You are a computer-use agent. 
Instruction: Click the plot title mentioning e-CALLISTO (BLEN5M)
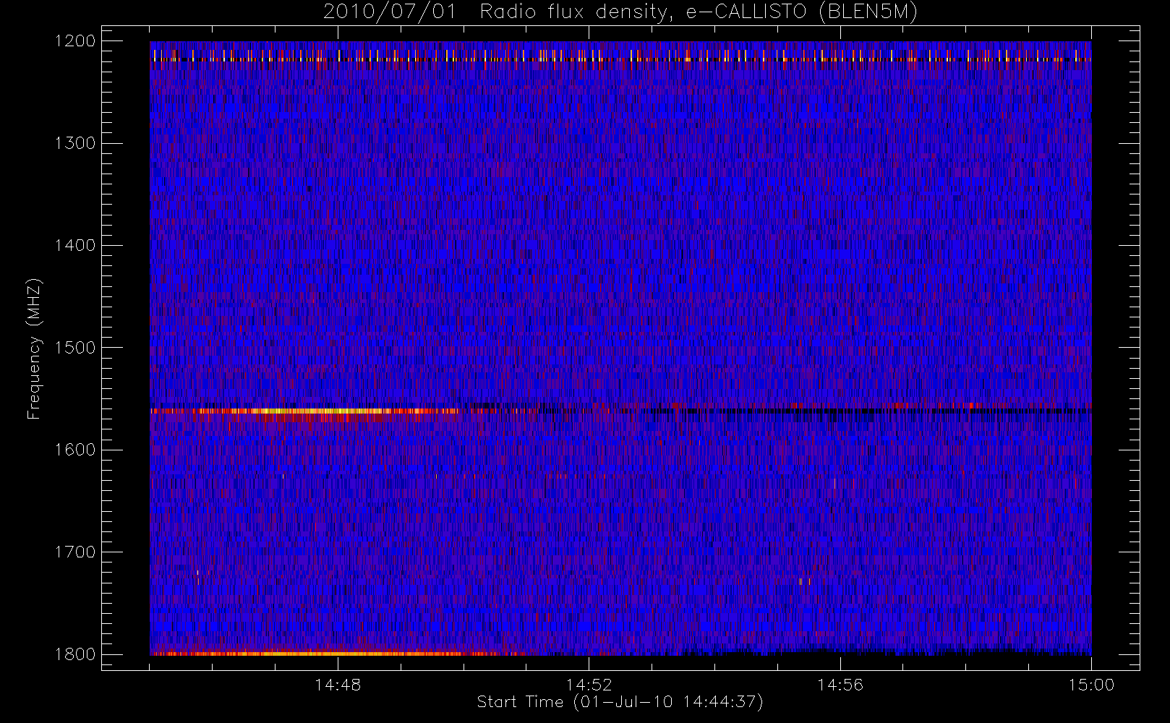click(x=620, y=12)
